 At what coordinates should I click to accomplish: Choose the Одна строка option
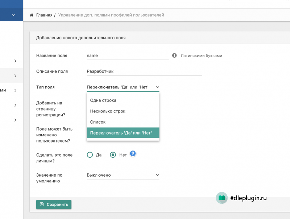[123, 100]
